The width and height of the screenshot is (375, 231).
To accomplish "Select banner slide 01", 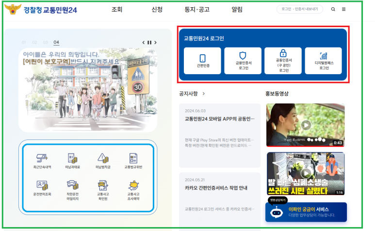I will tap(23, 43).
